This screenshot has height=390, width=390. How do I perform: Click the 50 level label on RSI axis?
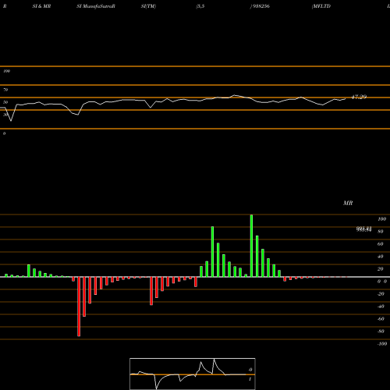coord(5,102)
